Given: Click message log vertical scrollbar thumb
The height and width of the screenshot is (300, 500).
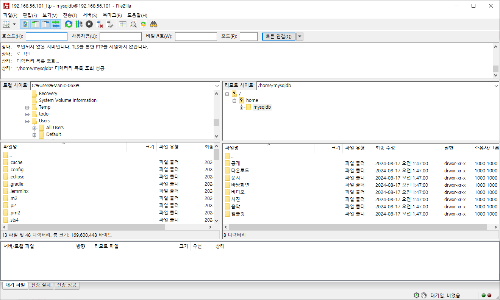Looking at the screenshot, I should [x=495, y=69].
